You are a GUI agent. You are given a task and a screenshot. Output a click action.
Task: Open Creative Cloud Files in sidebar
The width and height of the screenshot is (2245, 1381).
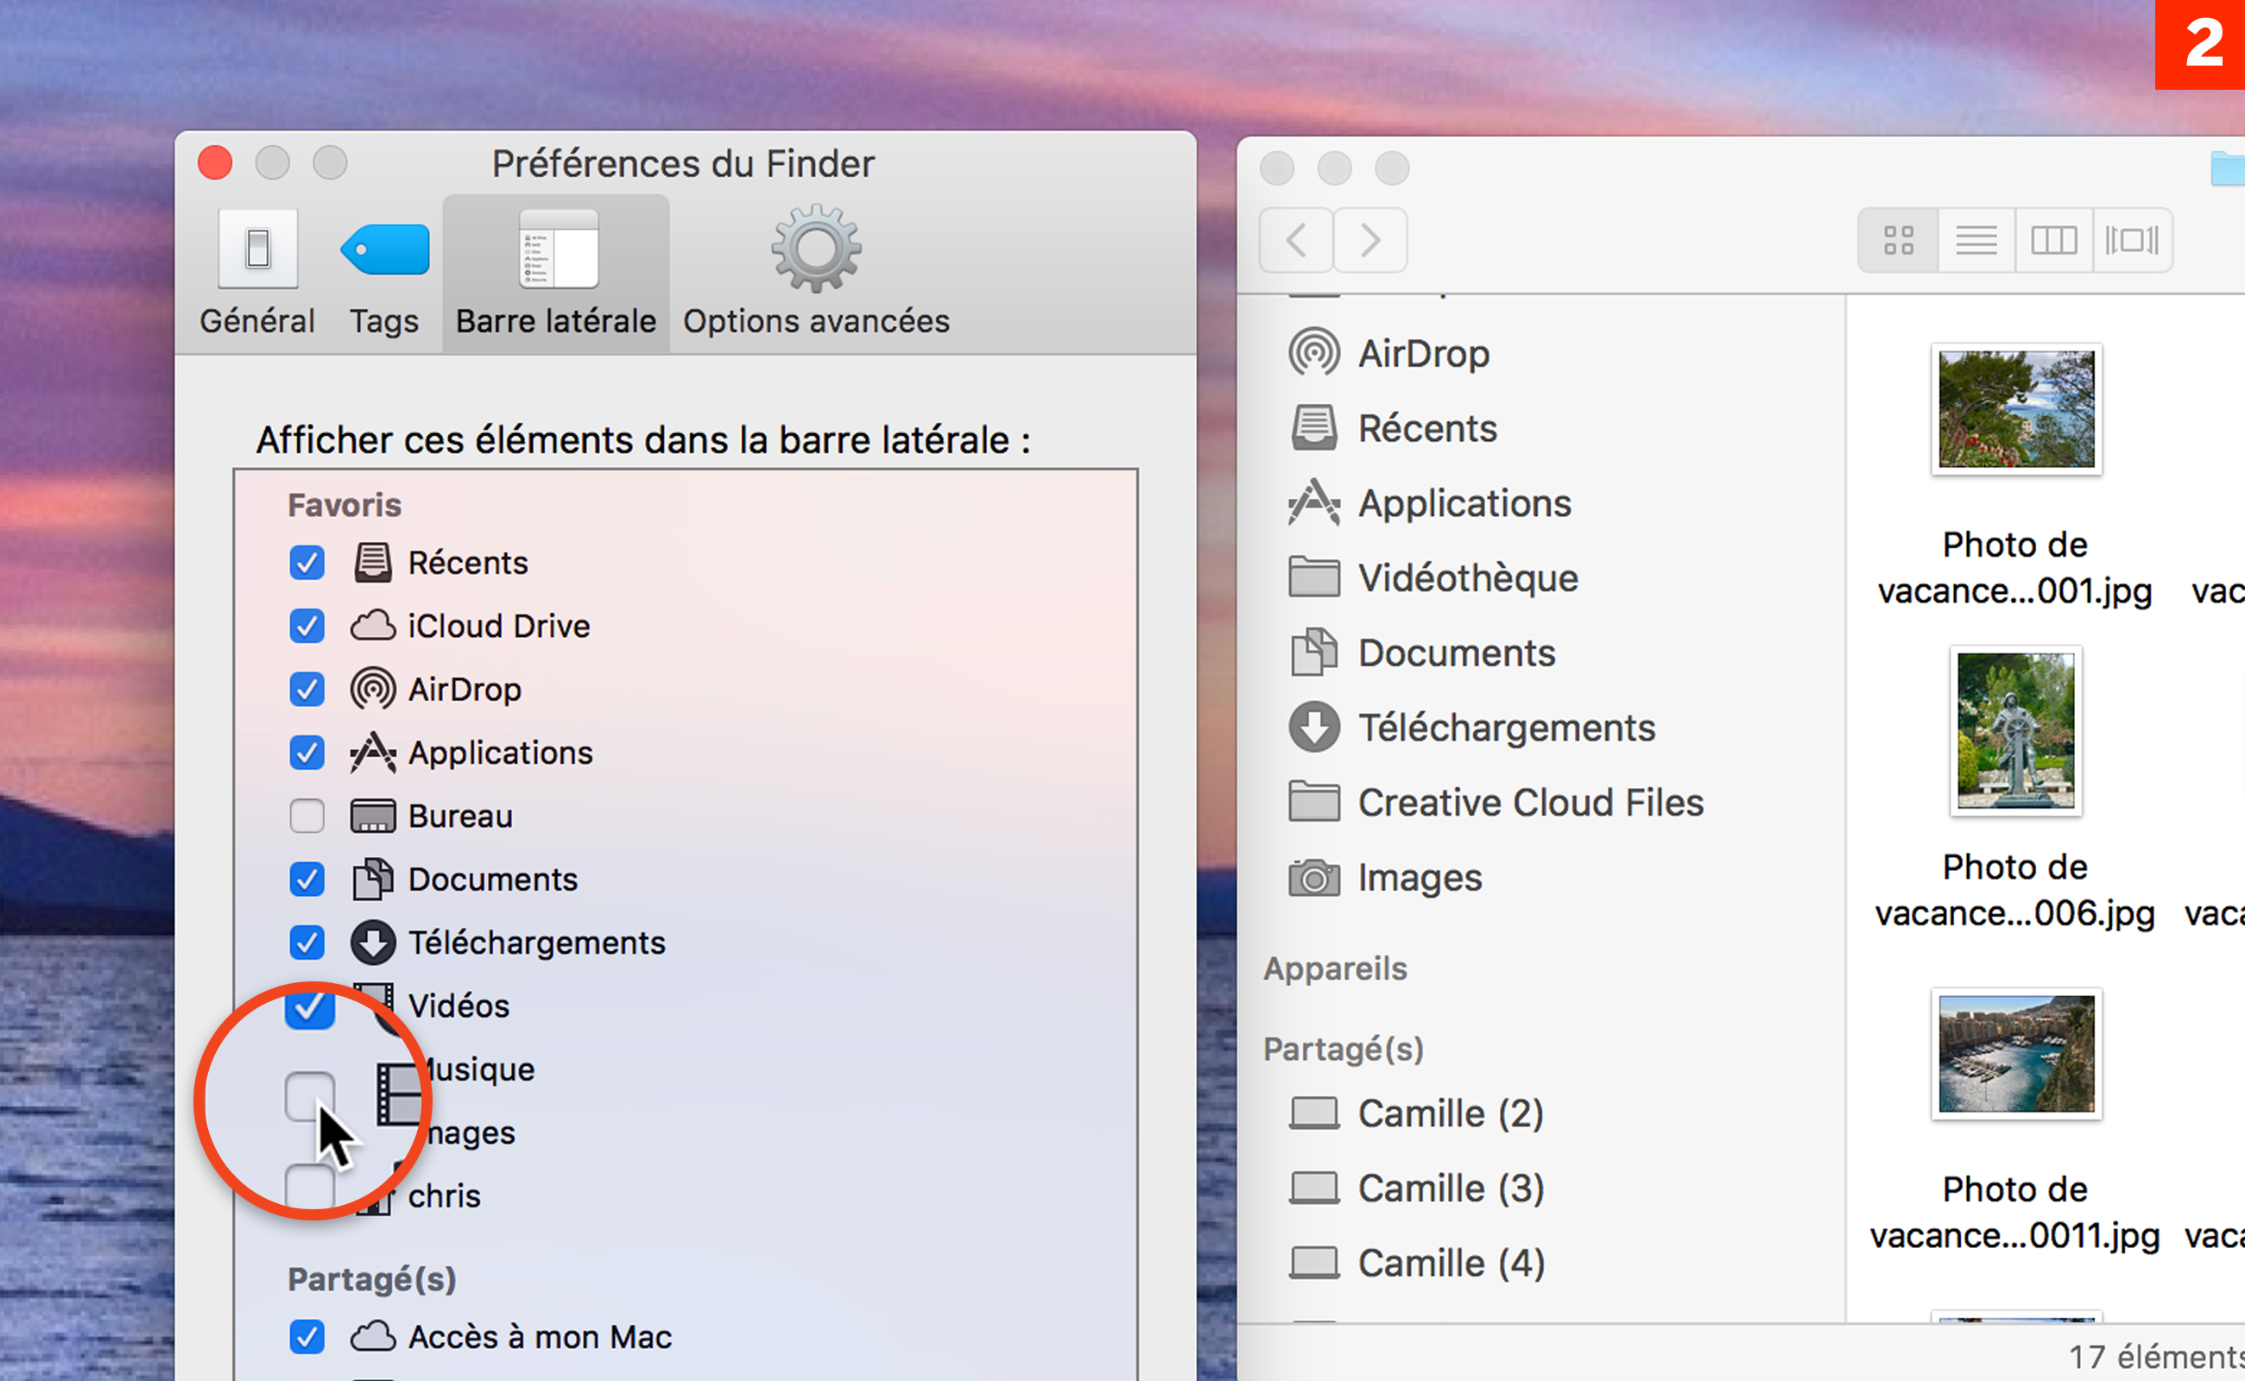tap(1529, 803)
